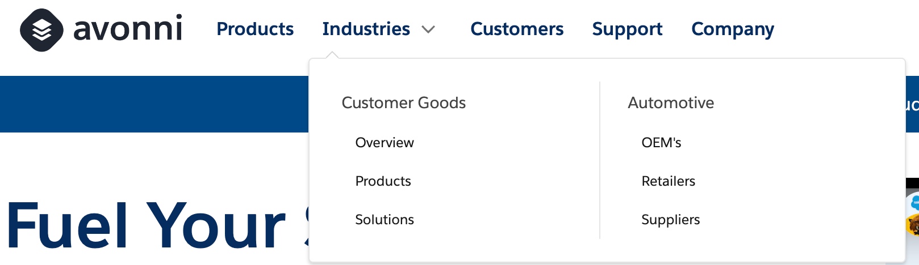Viewport: 919px width, 265px height.
Task: Select Solutions under Customer Goods
Action: coord(385,220)
